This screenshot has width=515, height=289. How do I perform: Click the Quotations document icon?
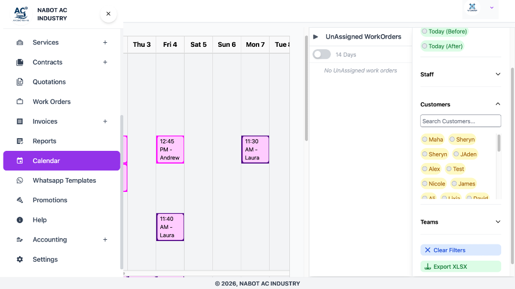pyautogui.click(x=20, y=82)
